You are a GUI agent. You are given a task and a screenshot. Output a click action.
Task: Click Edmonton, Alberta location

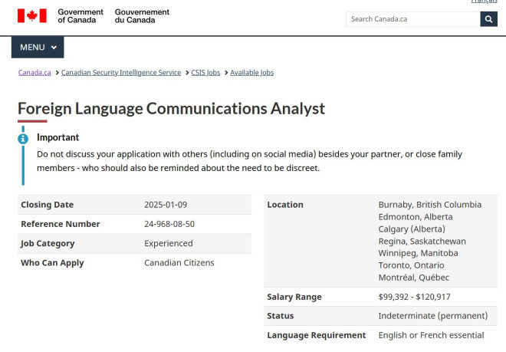pos(416,217)
